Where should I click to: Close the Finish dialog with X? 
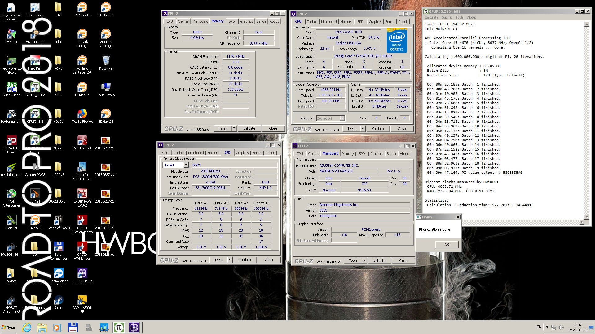[458, 217]
